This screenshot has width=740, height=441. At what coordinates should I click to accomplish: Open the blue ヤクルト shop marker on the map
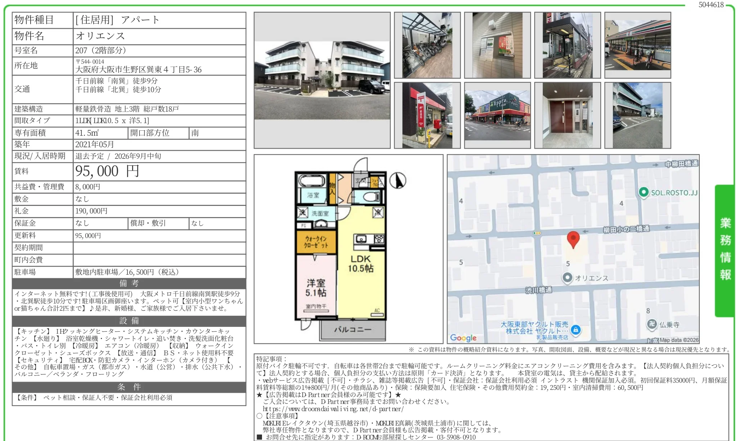[576, 330]
